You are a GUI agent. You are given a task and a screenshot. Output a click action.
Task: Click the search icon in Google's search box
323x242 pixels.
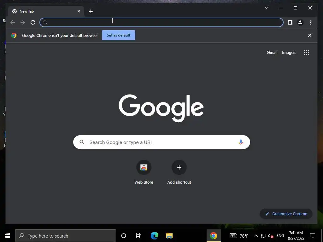coord(82,142)
